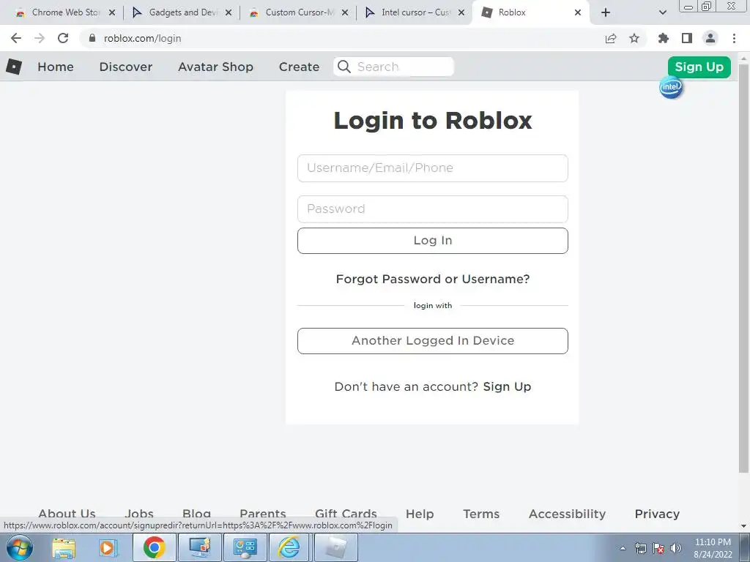Viewport: 750px width, 562px height.
Task: Show hidden tray icons arrow
Action: click(623, 548)
